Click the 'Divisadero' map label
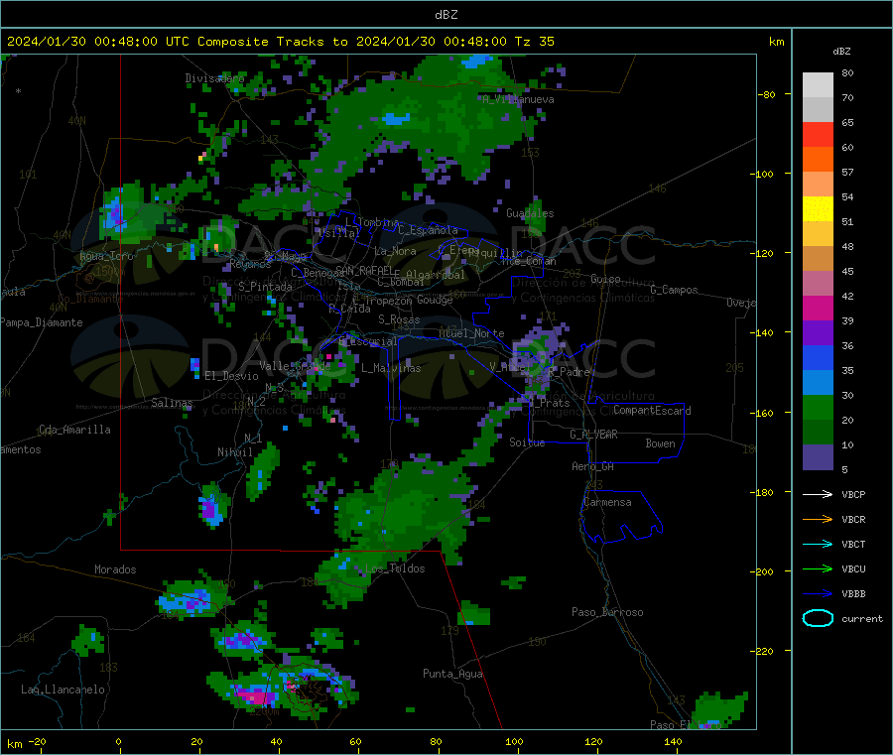Viewport: 893px width, 755px height. click(x=214, y=78)
